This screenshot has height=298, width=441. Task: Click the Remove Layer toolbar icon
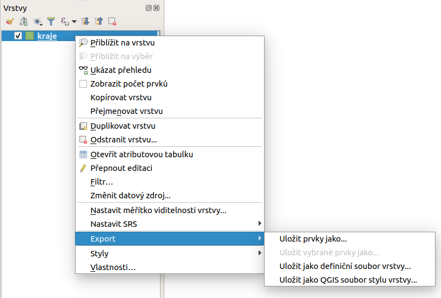[x=112, y=21]
